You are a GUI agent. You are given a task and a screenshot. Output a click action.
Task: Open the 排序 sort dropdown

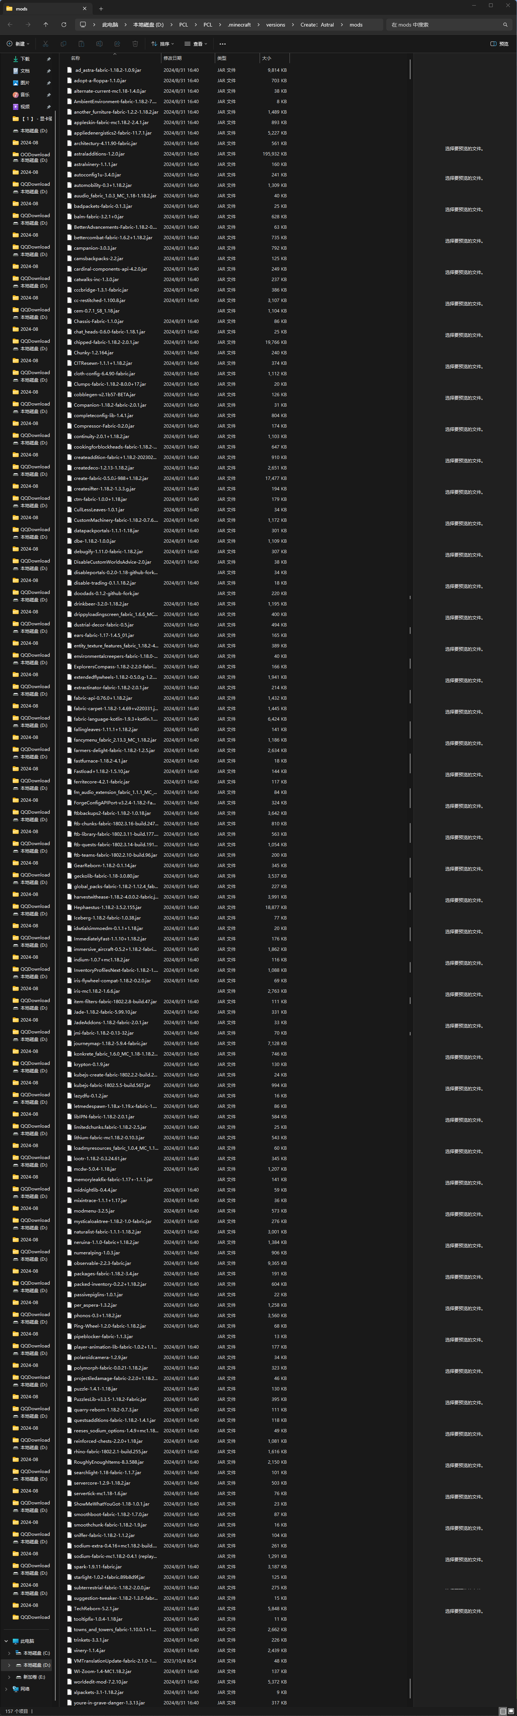(162, 44)
